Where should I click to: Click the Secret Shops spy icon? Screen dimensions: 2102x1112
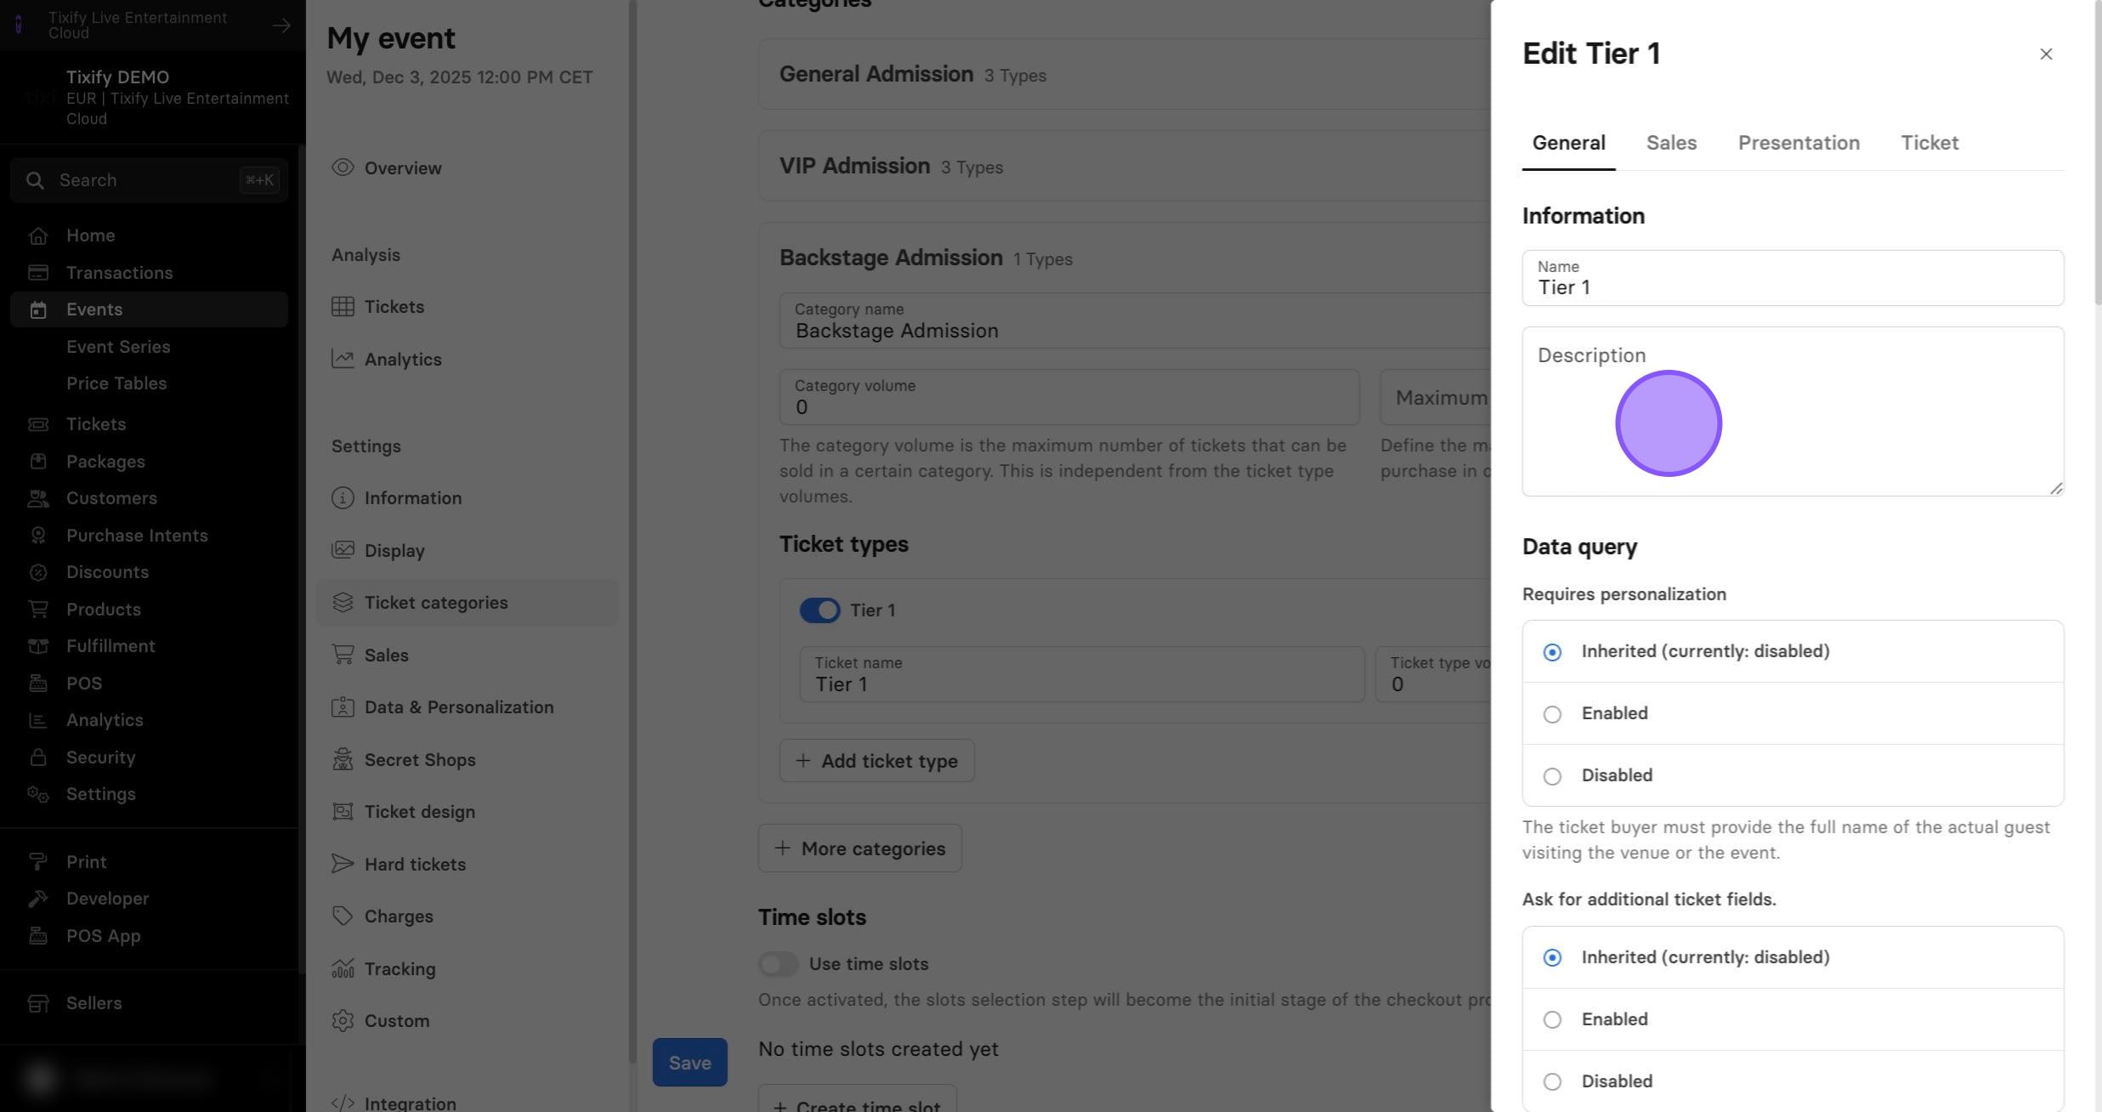(x=343, y=759)
